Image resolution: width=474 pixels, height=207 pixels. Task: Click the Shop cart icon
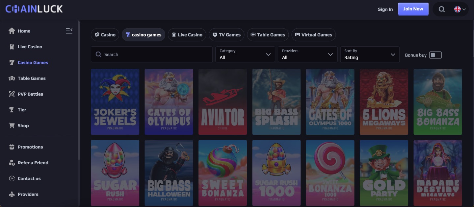pyautogui.click(x=12, y=126)
